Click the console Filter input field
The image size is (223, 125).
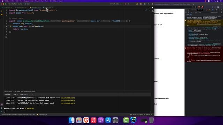point(203,12)
